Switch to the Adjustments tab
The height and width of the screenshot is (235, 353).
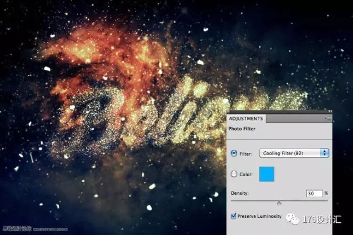point(247,118)
